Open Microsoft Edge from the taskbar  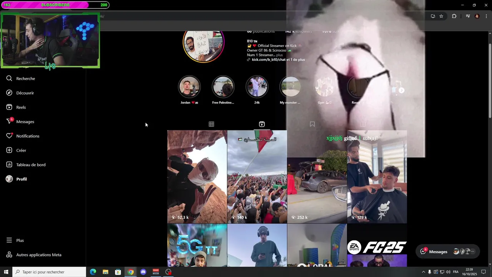point(93,272)
